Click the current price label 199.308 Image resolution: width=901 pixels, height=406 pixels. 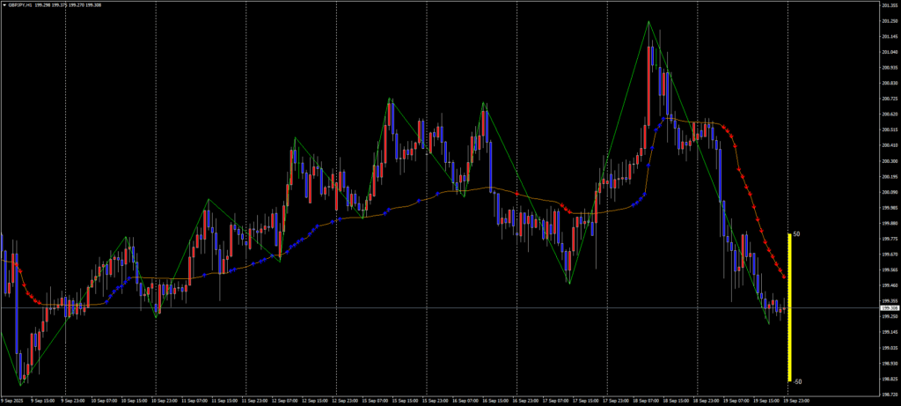pos(888,308)
